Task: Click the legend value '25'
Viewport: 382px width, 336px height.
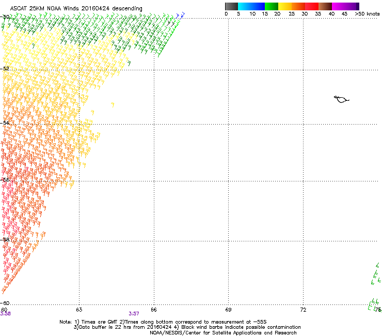Action: pos(292,13)
